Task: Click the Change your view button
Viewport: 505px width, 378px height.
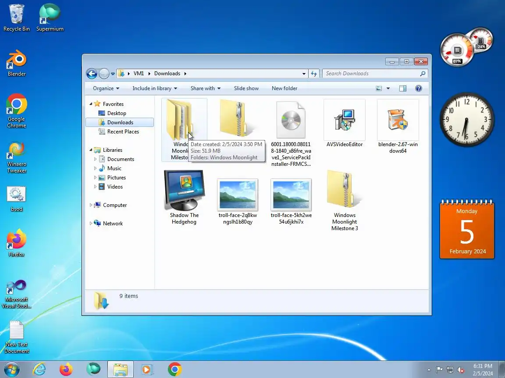Action: coord(379,88)
